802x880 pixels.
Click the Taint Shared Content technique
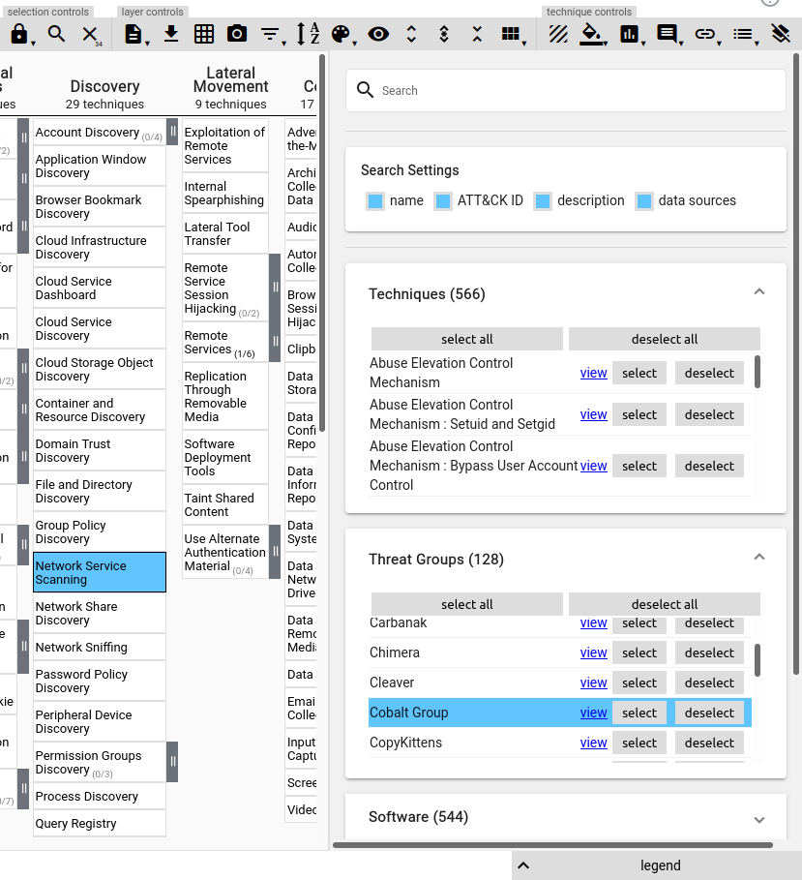point(224,505)
